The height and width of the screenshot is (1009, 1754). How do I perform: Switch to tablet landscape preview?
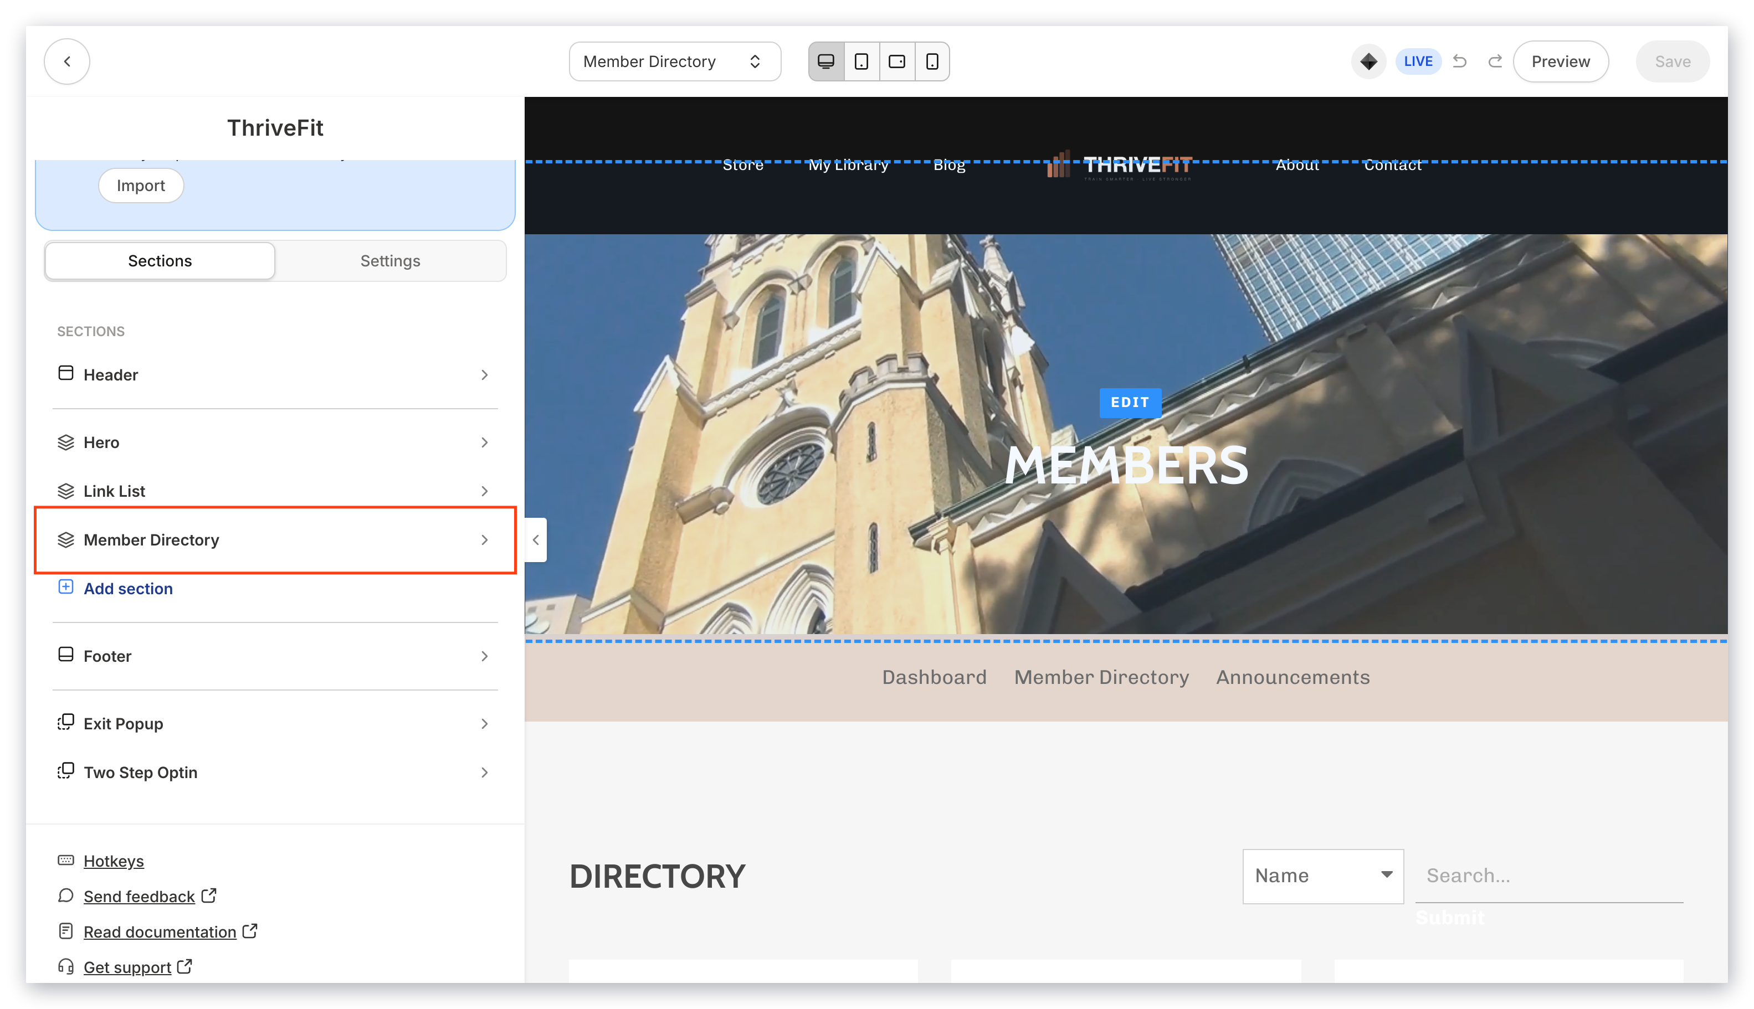[x=896, y=61]
